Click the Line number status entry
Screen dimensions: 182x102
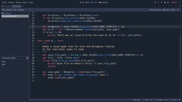pyautogui.click(x=168, y=100)
